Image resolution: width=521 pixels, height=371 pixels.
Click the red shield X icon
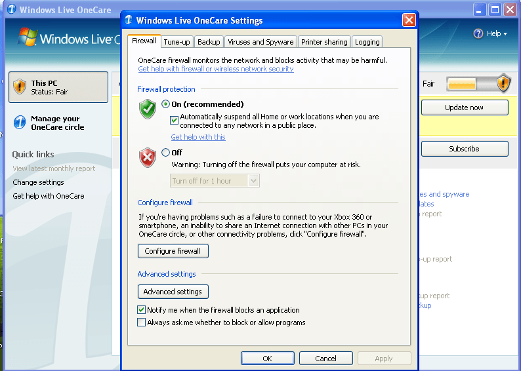click(148, 157)
